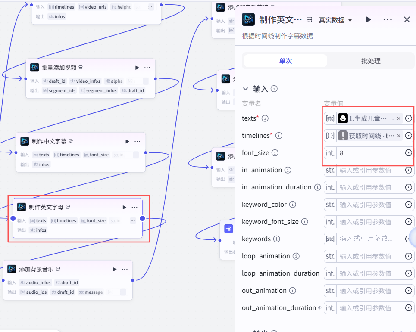Clear the timelines reference with its × control
Viewport: 416px width, 332px height.
tap(399, 135)
